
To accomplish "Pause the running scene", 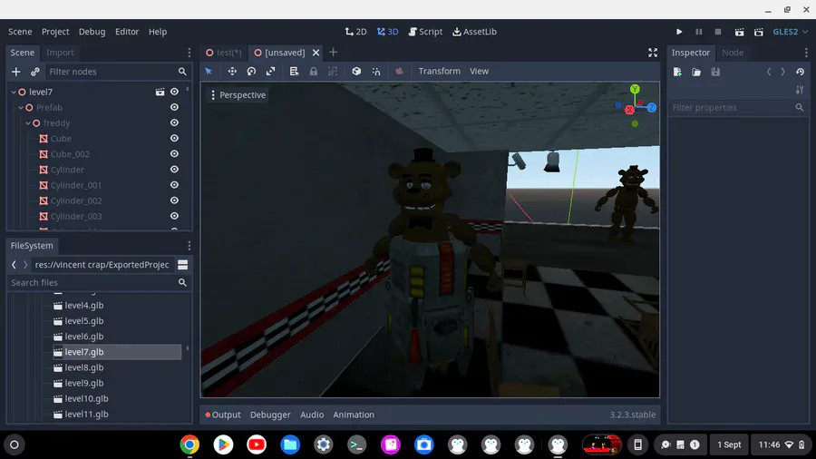I will [699, 32].
